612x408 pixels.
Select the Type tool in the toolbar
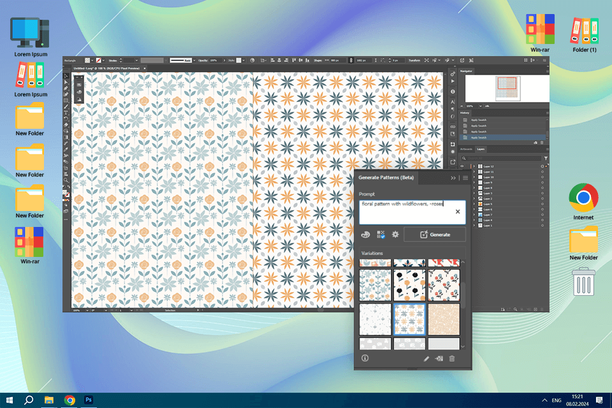pyautogui.click(x=66, y=112)
